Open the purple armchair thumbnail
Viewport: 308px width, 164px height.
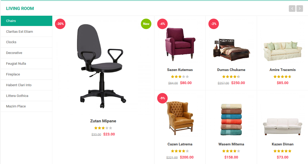180,44
